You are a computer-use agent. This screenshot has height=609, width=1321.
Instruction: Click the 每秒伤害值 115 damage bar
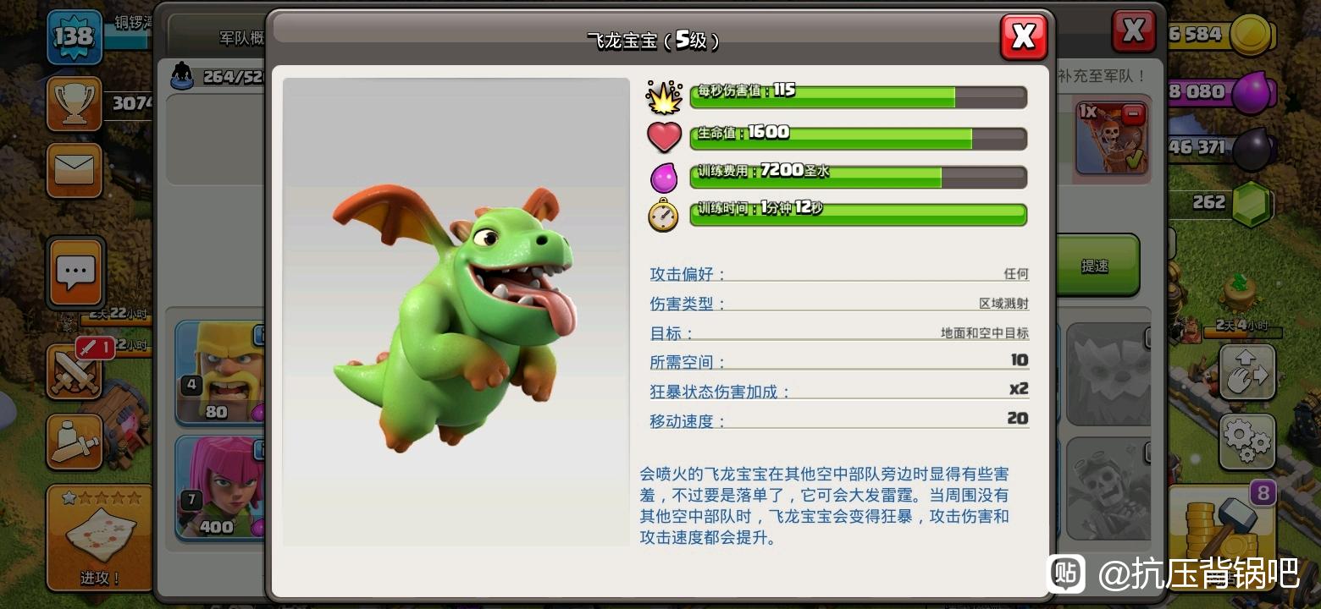859,96
